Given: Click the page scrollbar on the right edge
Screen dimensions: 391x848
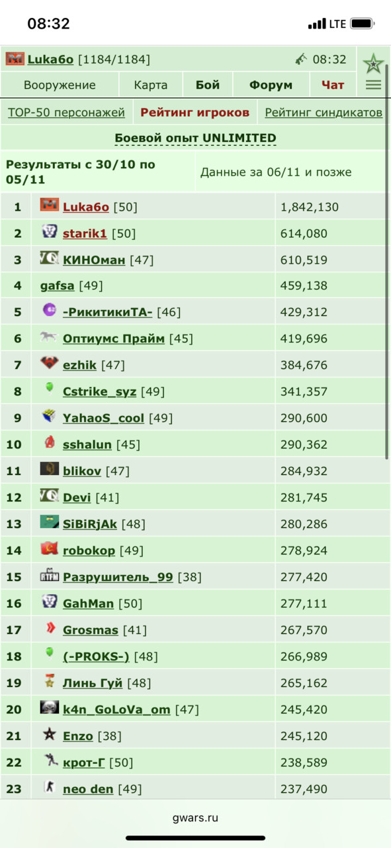Looking at the screenshot, I should pos(387,260).
